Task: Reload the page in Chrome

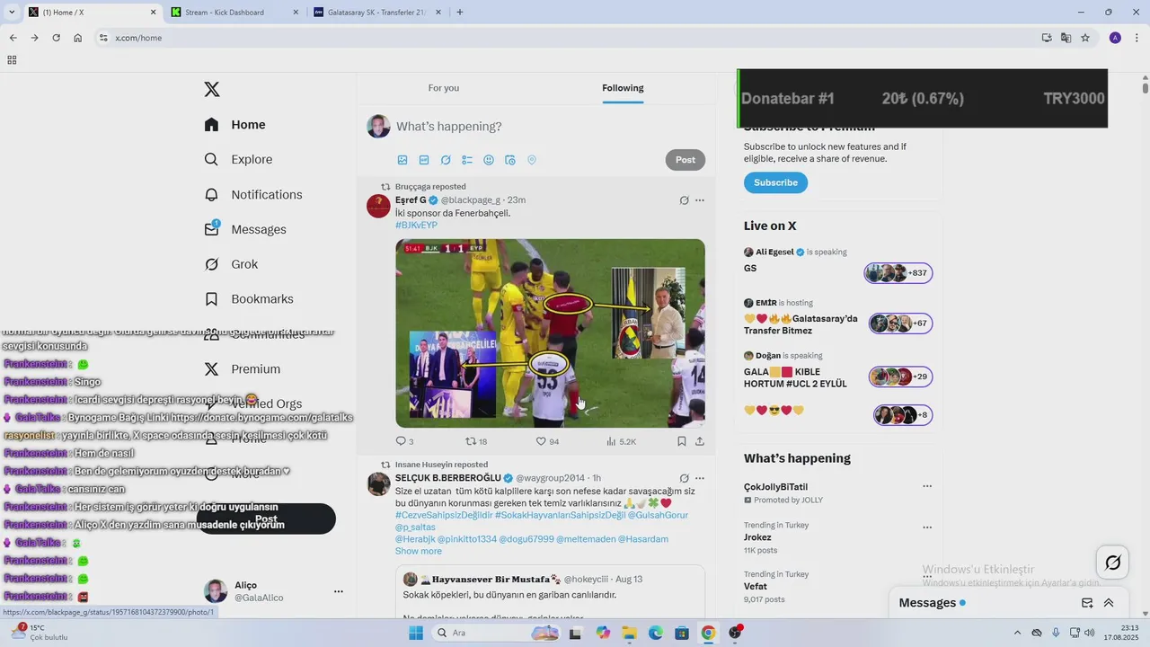Action: click(x=56, y=38)
